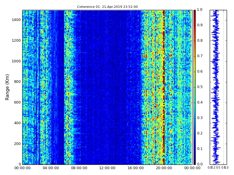Click the colorbar value label 0.3
The width and height of the screenshot is (234, 175).
click(x=200, y=118)
